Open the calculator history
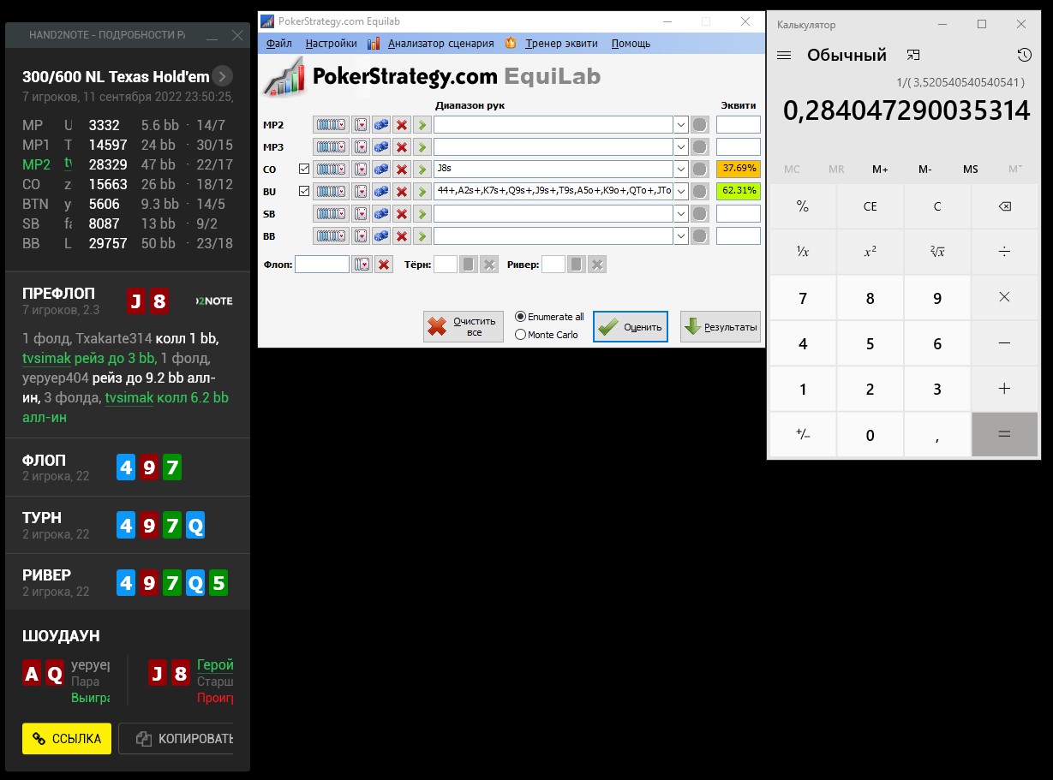Screen dimensions: 1053x780 click(1024, 55)
